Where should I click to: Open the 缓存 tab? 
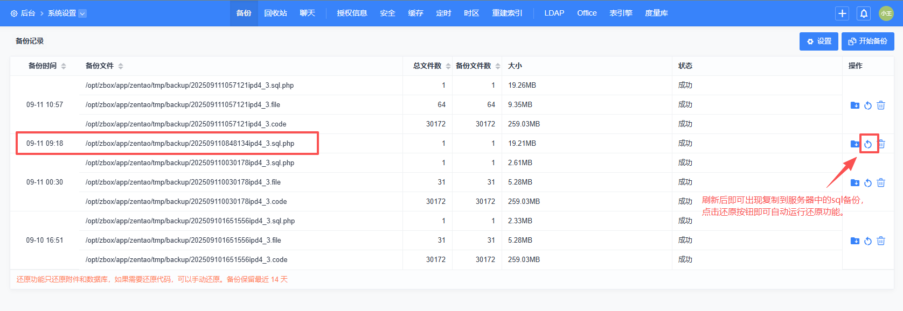tap(415, 13)
